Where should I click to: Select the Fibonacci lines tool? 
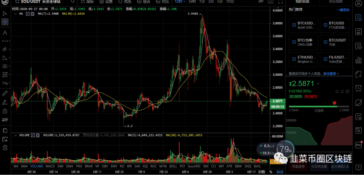tap(5, 66)
